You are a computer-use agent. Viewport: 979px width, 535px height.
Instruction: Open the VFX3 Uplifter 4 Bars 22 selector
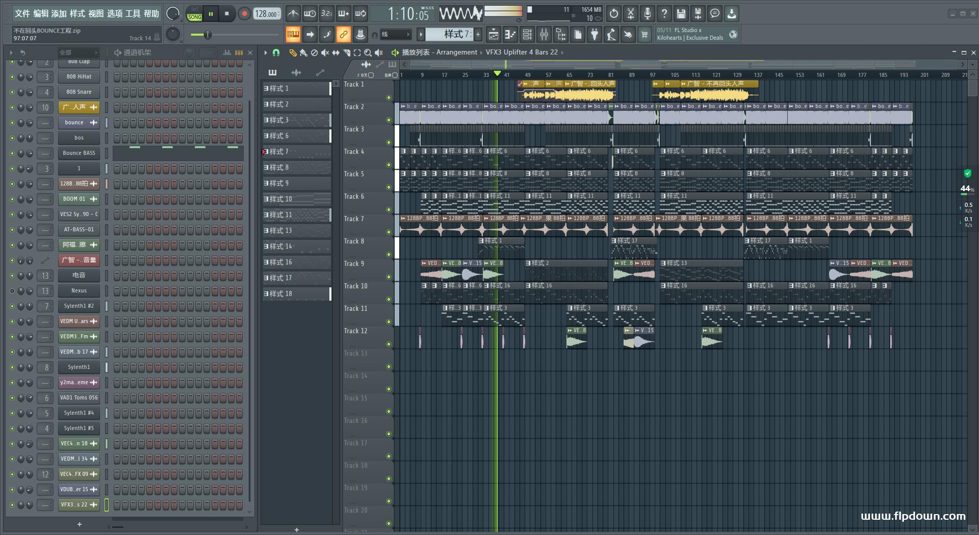tap(522, 52)
